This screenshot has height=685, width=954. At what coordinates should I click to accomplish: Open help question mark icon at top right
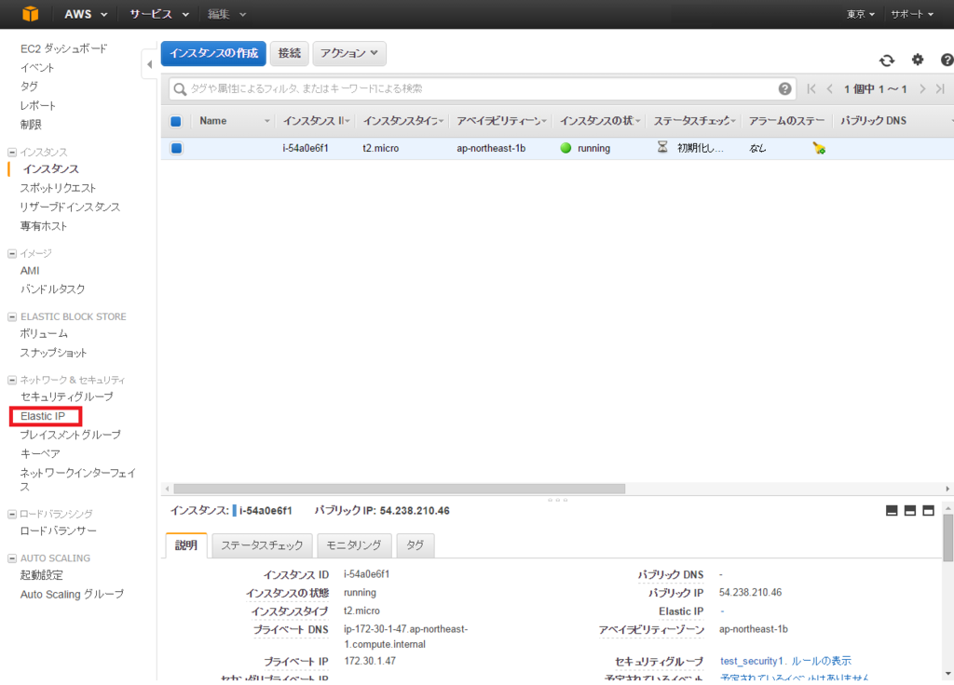pyautogui.click(x=947, y=60)
